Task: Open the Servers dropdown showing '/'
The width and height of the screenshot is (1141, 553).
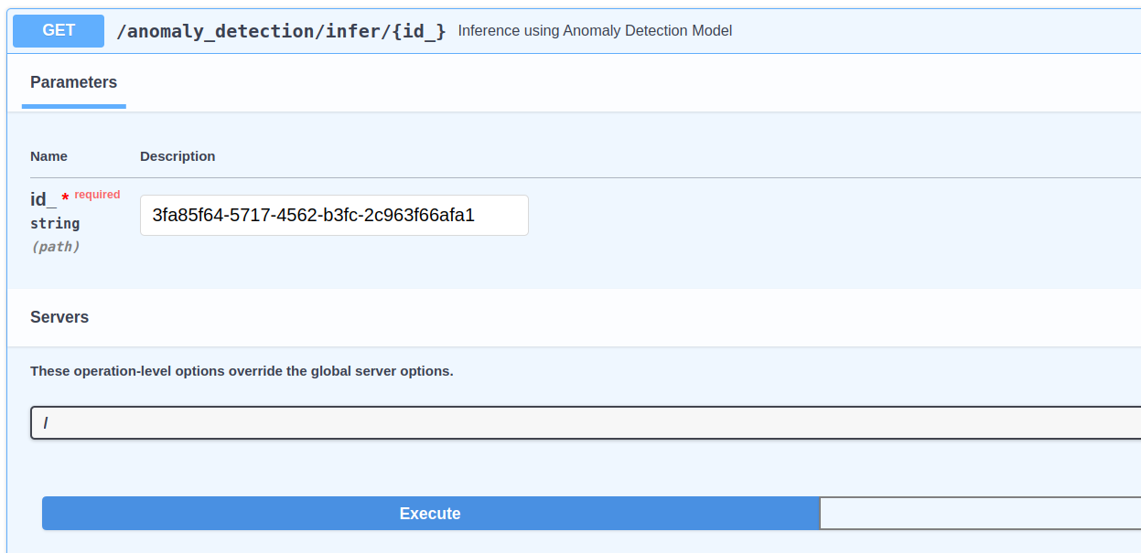Action: [x=586, y=423]
